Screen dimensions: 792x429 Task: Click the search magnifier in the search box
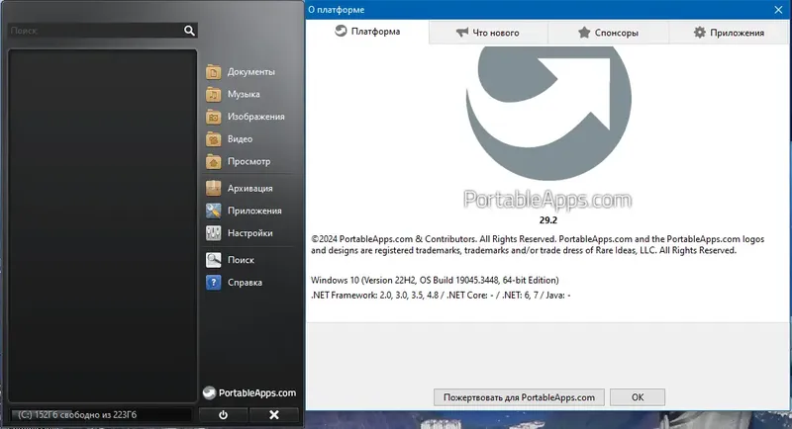click(x=189, y=31)
